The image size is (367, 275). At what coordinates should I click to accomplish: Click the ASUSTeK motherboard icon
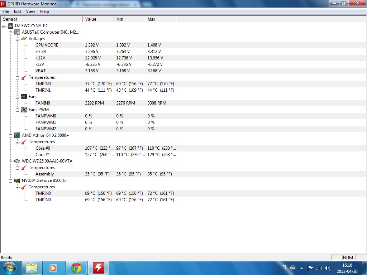pyautogui.click(x=17, y=32)
